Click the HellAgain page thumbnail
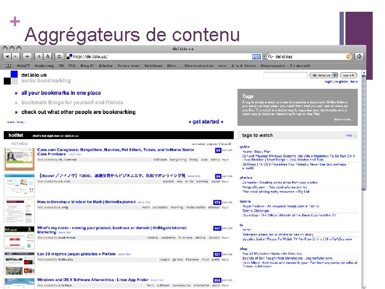This screenshot has height=289, width=385. [19, 238]
